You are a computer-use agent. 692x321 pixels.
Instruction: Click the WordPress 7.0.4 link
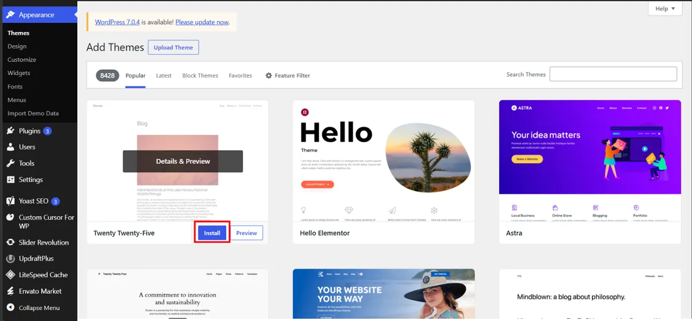[117, 22]
